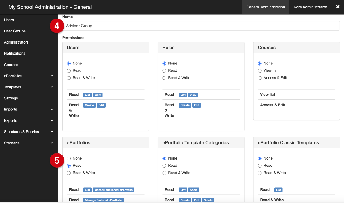Select None for Users permissions
344x203 pixels.
click(x=69, y=64)
